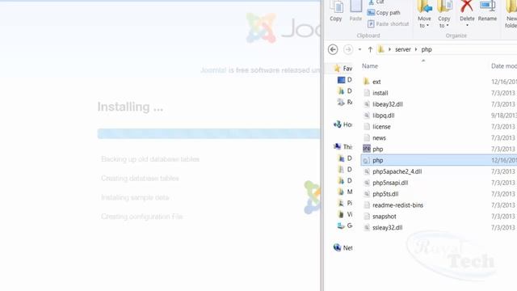The width and height of the screenshot is (517, 291).
Task: Select readme-redist-bins file
Action: click(x=398, y=205)
